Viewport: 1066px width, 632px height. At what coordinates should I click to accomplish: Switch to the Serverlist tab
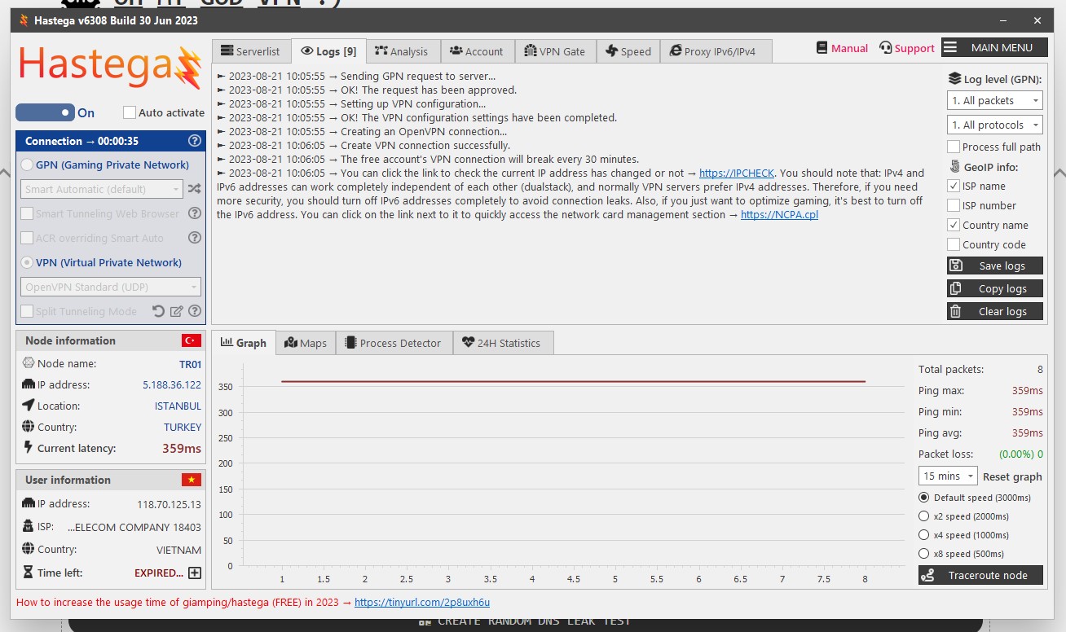click(x=250, y=51)
